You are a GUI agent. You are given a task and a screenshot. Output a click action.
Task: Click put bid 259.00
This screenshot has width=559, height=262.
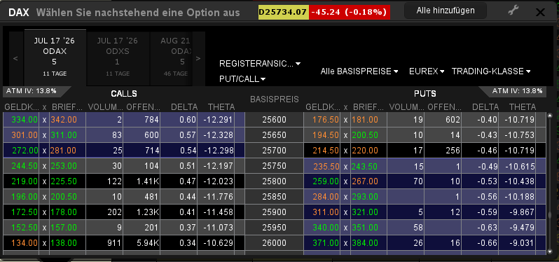pyautogui.click(x=326, y=181)
